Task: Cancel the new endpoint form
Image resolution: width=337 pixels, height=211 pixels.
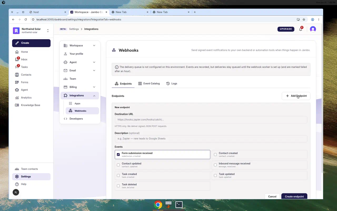Action: [272, 196]
